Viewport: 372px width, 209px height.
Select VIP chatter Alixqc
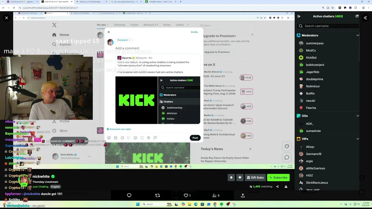point(310,147)
